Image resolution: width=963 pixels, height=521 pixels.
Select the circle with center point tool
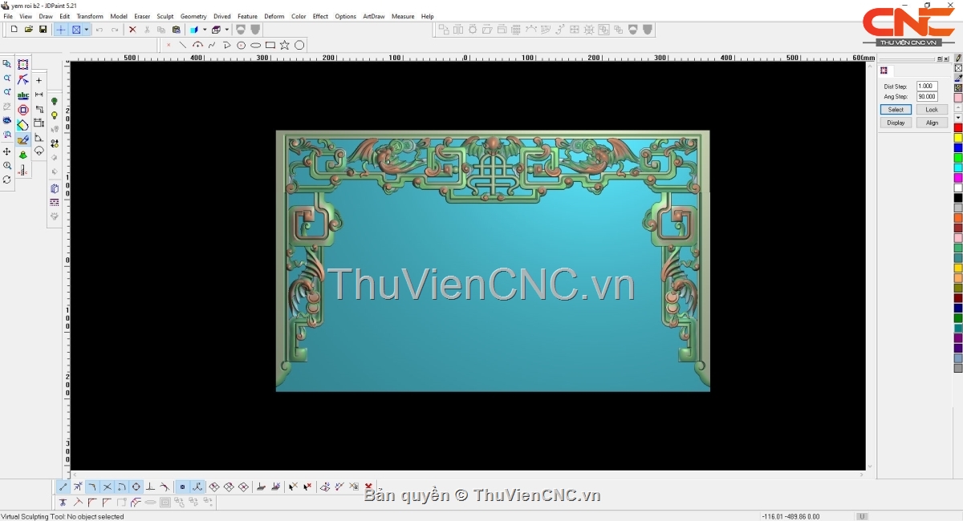point(241,45)
